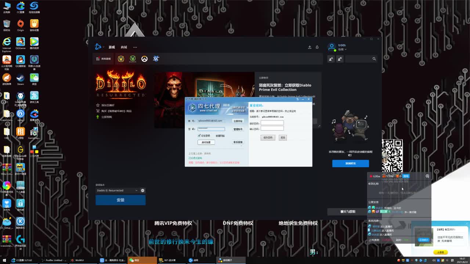Open friend management icon in Battle.net
This screenshot has height=264, width=470.
coord(340,59)
